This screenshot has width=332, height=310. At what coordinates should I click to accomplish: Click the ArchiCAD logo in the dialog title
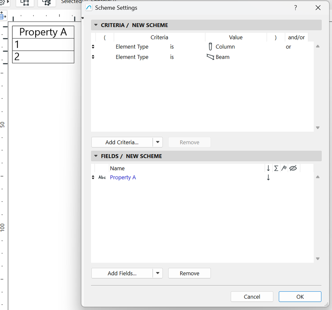89,8
